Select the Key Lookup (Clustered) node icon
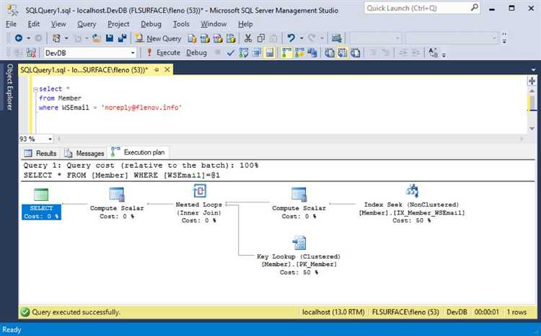The image size is (541, 336). click(299, 243)
